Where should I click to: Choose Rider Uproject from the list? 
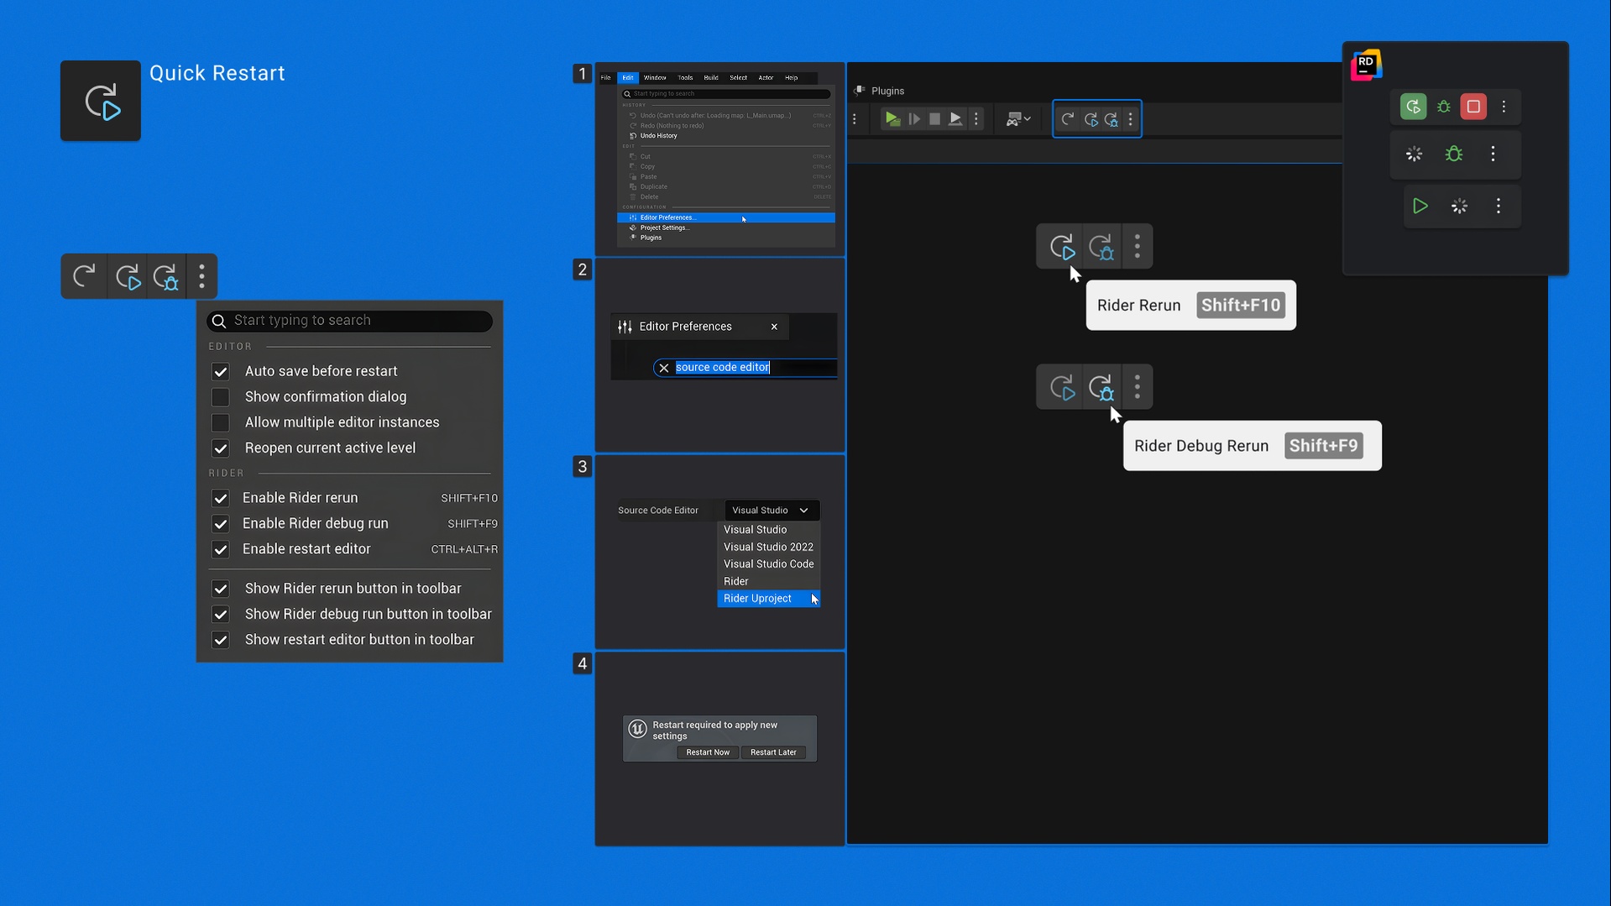tap(768, 599)
